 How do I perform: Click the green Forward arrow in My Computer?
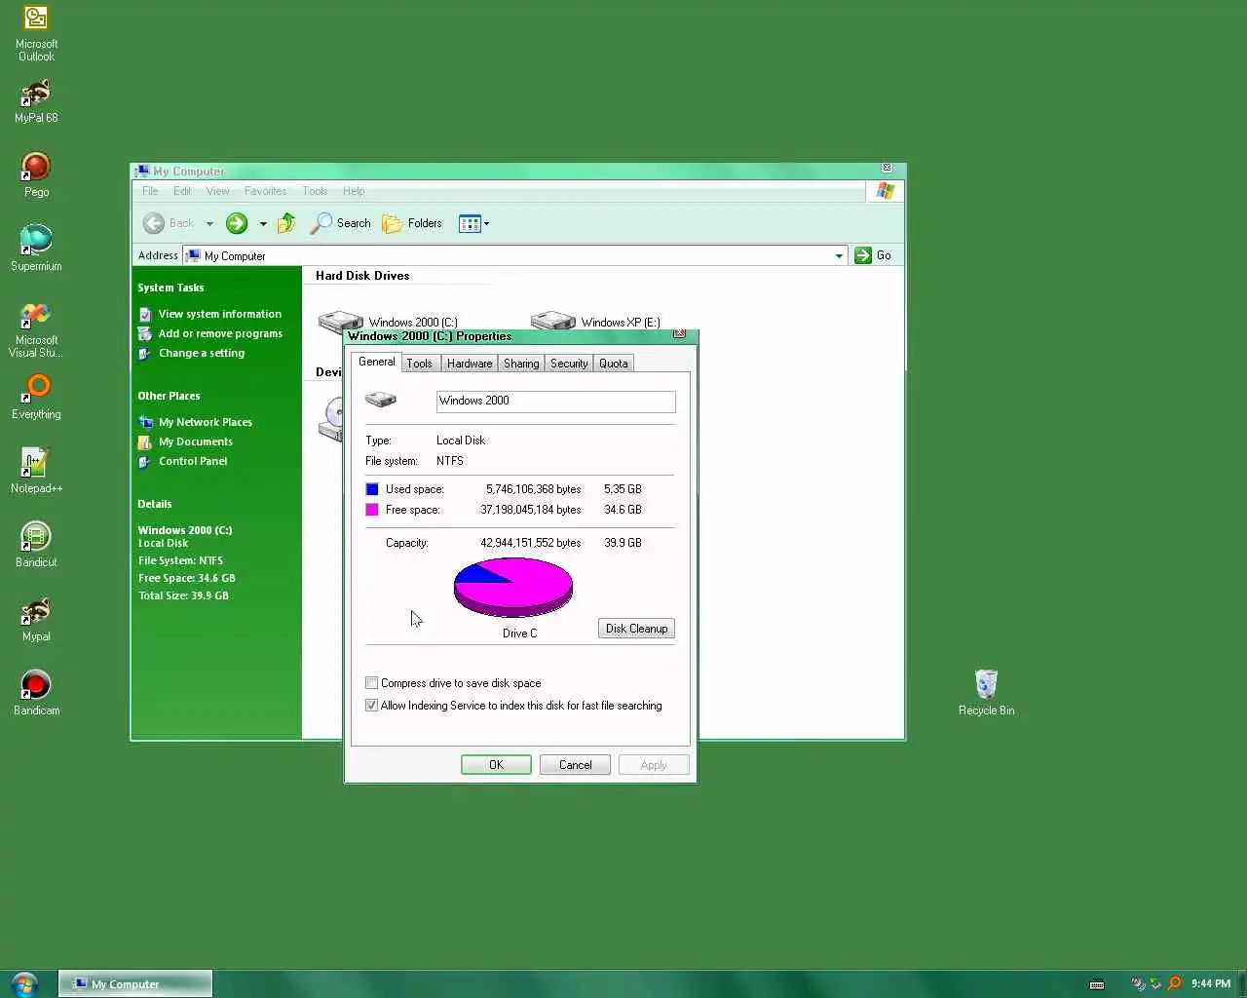click(237, 223)
